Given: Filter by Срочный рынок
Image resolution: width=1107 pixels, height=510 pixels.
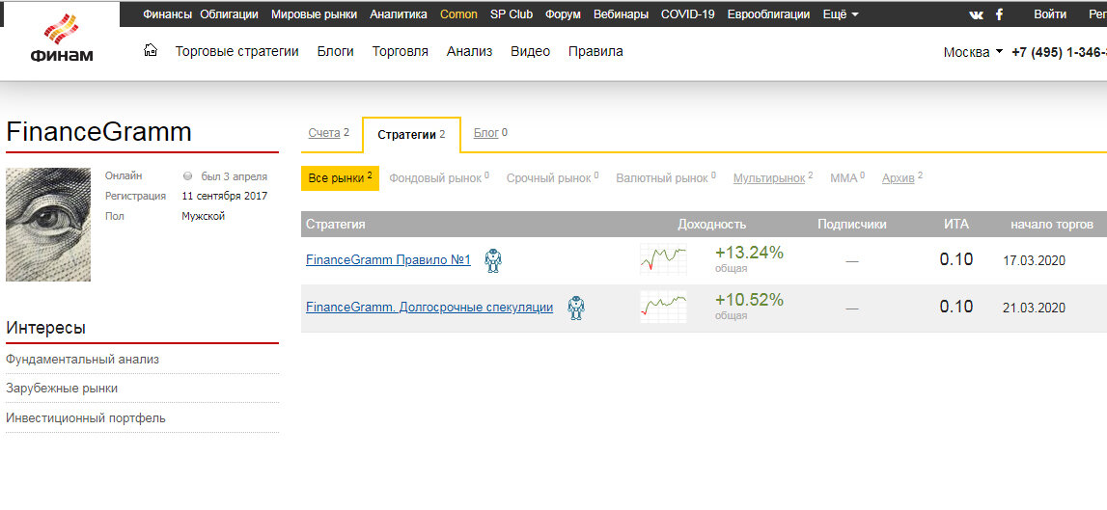Looking at the screenshot, I should (553, 178).
